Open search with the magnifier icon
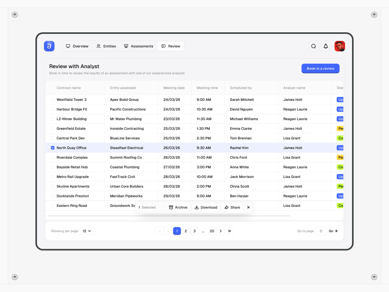The image size is (389, 292). pyautogui.click(x=314, y=46)
